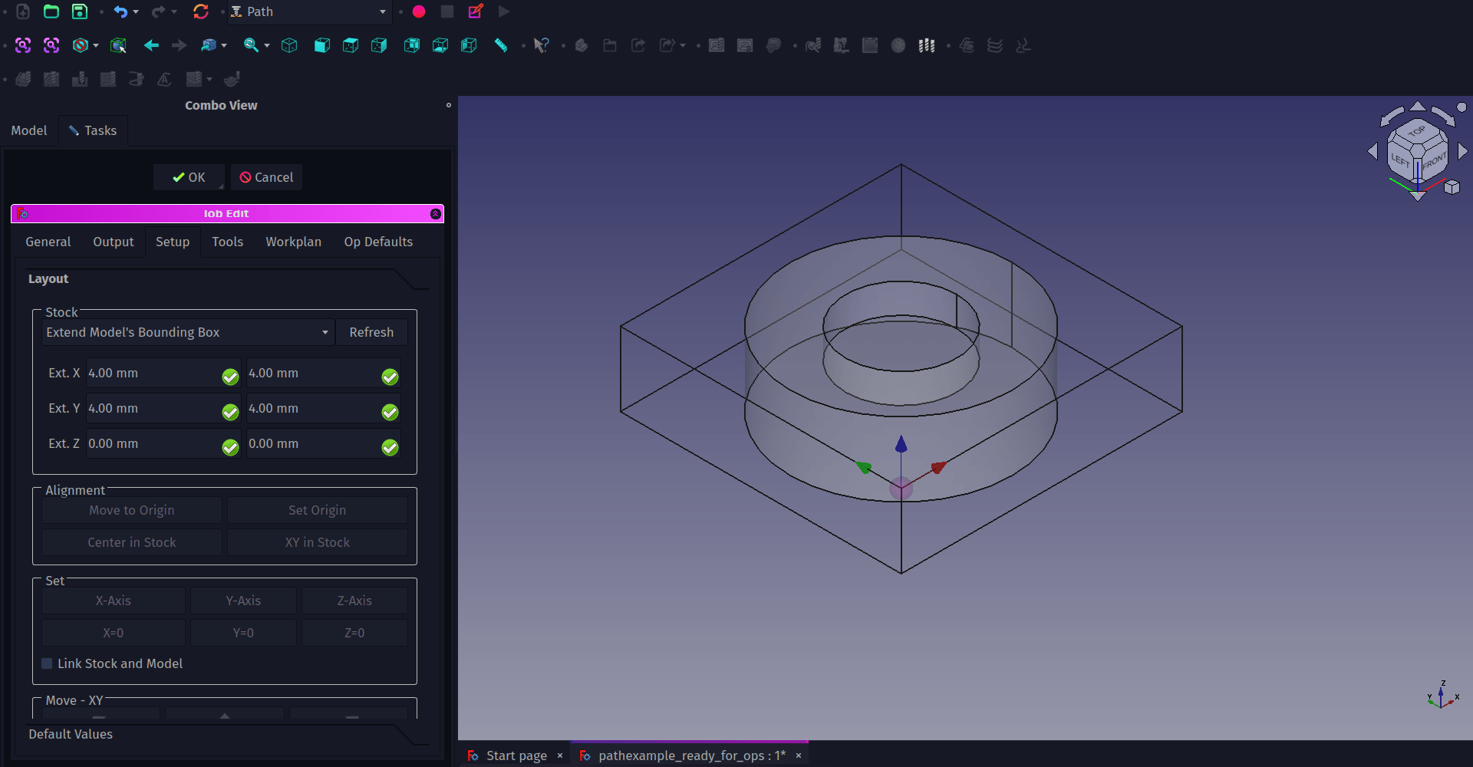Click the macro recording red dot
Screen dimensions: 1473x767
(419, 12)
